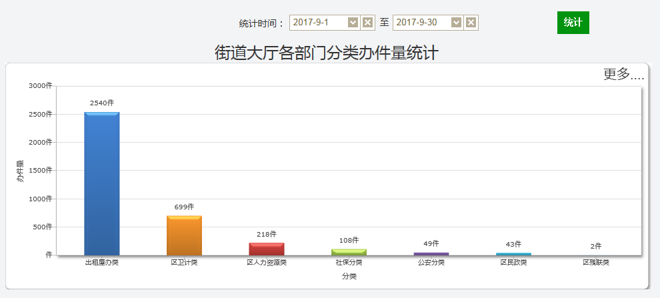Image resolution: width=660 pixels, height=298 pixels.
Task: Open the end date 2017-9-30 dropdown arrow
Action: click(x=456, y=22)
